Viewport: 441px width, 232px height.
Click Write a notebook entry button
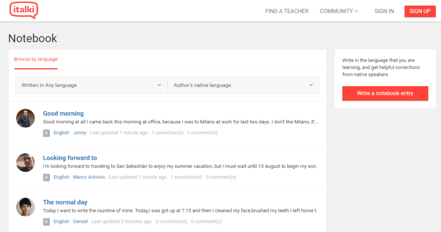coord(385,93)
